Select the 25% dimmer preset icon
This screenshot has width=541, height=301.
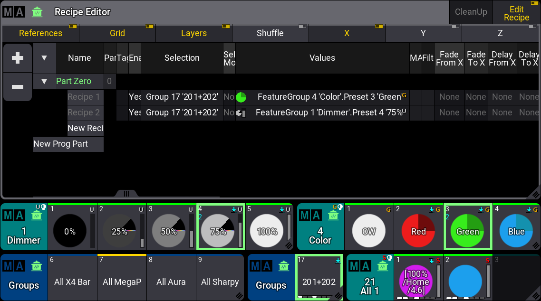[119, 231]
